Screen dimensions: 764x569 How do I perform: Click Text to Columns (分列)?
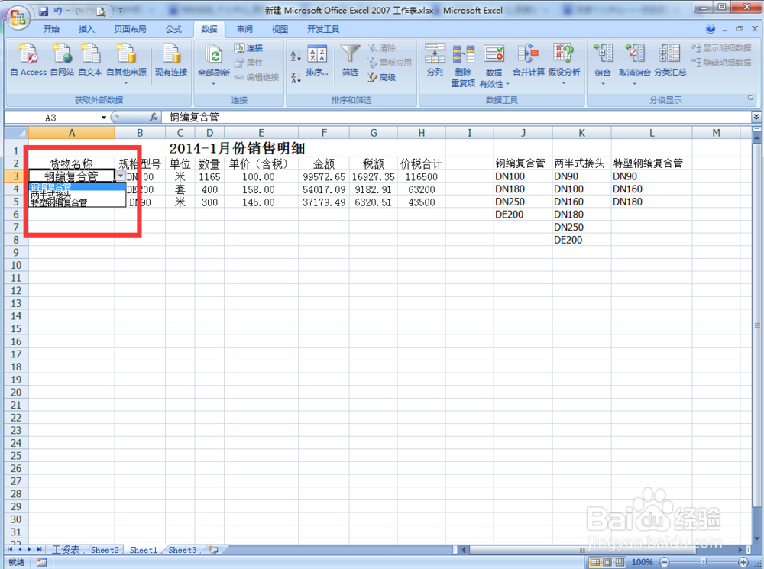click(x=435, y=60)
